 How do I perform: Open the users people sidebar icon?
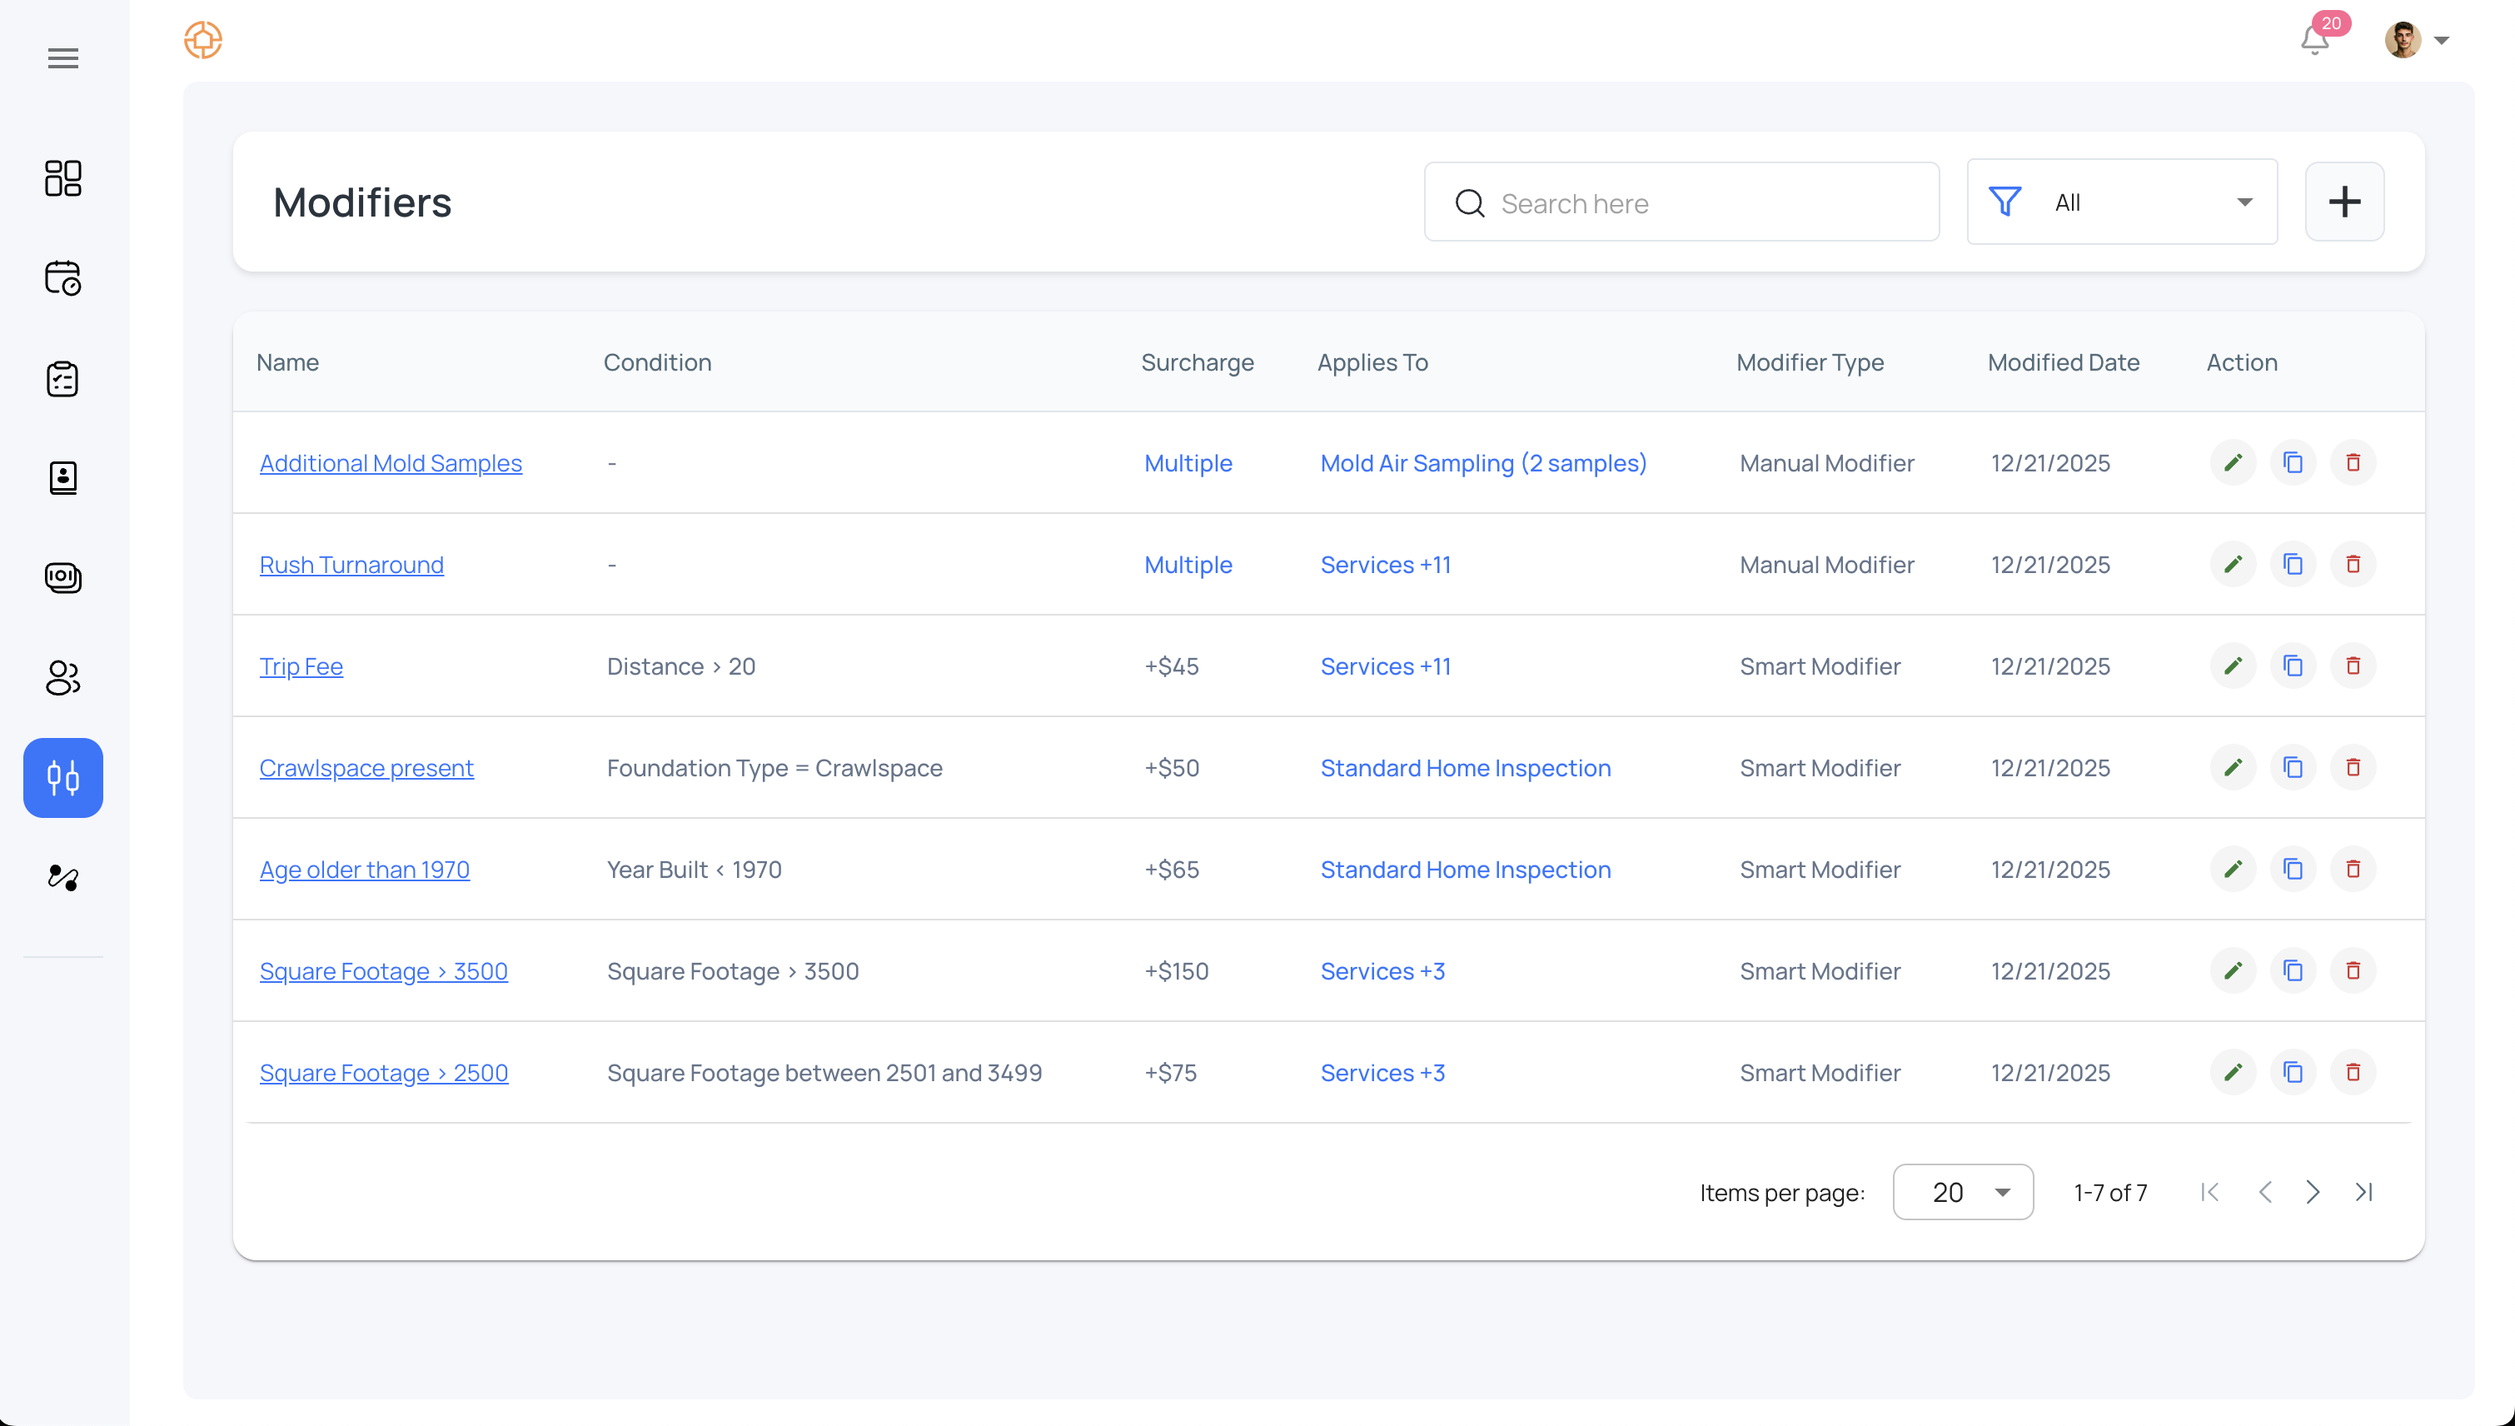[62, 676]
